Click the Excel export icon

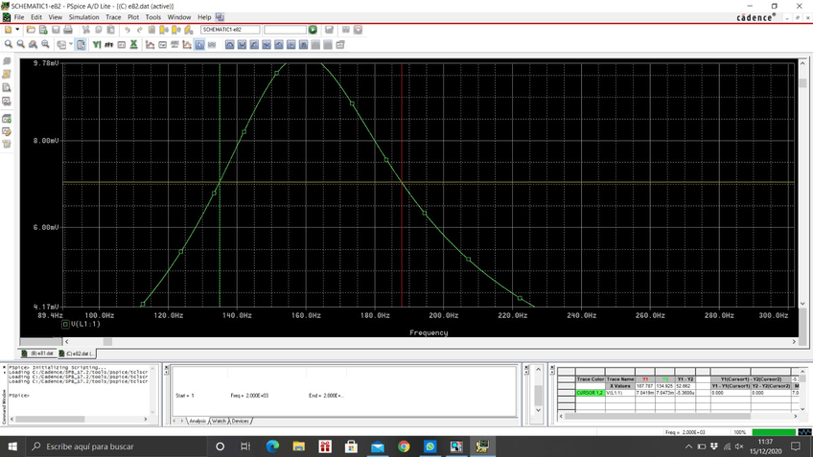(x=133, y=44)
